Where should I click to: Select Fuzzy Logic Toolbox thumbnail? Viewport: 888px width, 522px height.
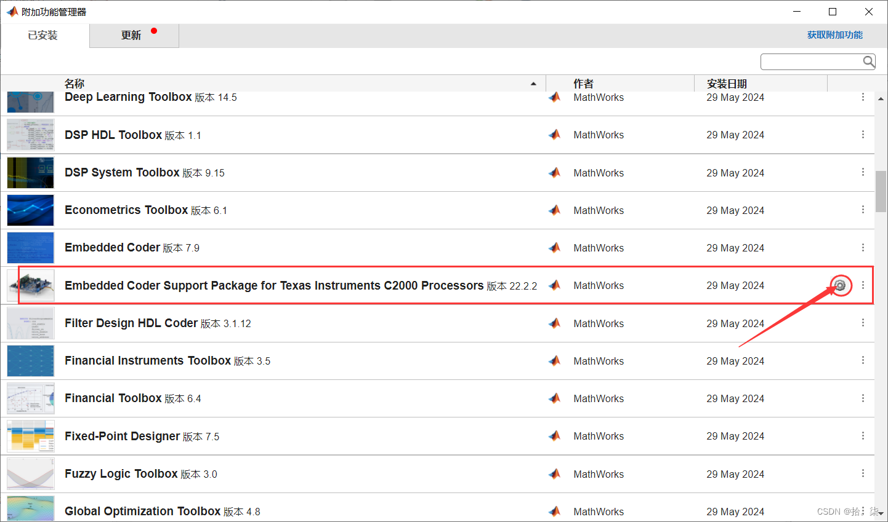coord(31,474)
